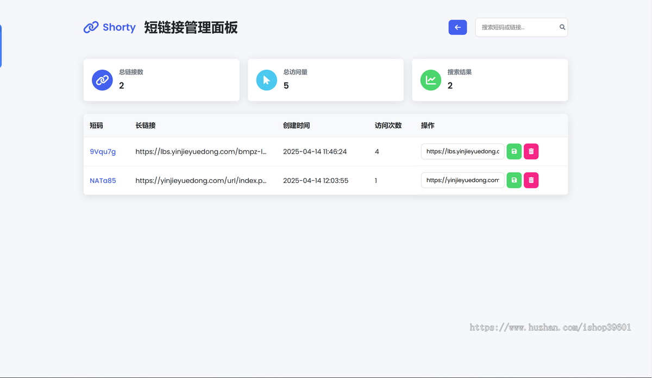Click the 总访问量 cursor icon
Viewport: 652px width, 378px height.
pos(267,80)
